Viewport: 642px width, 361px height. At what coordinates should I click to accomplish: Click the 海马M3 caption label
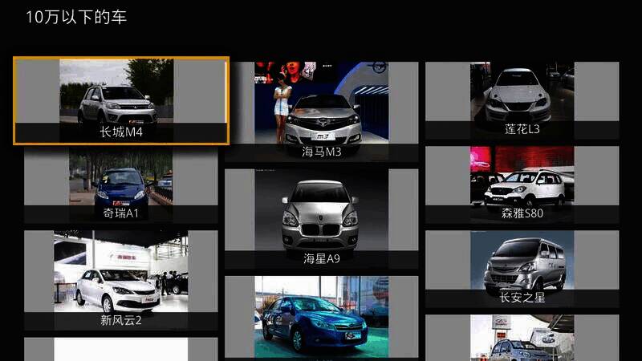321,152
